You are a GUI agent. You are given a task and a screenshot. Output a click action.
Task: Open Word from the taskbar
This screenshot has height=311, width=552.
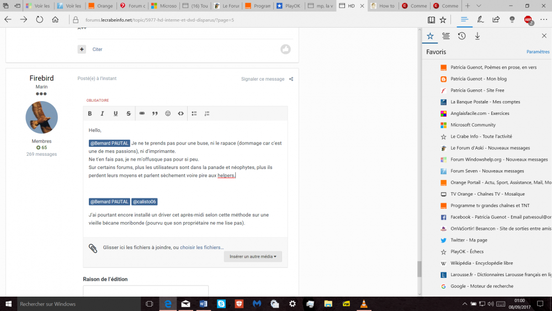pyautogui.click(x=203, y=304)
